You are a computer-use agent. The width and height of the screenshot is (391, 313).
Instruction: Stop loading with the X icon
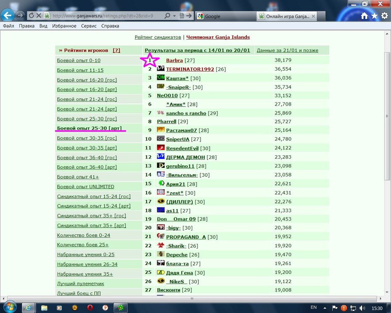[x=39, y=16]
